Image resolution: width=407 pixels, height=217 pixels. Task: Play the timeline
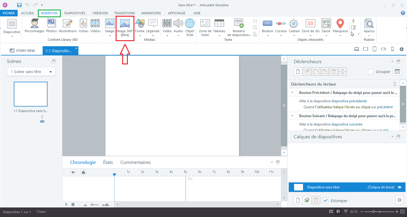[66, 204]
